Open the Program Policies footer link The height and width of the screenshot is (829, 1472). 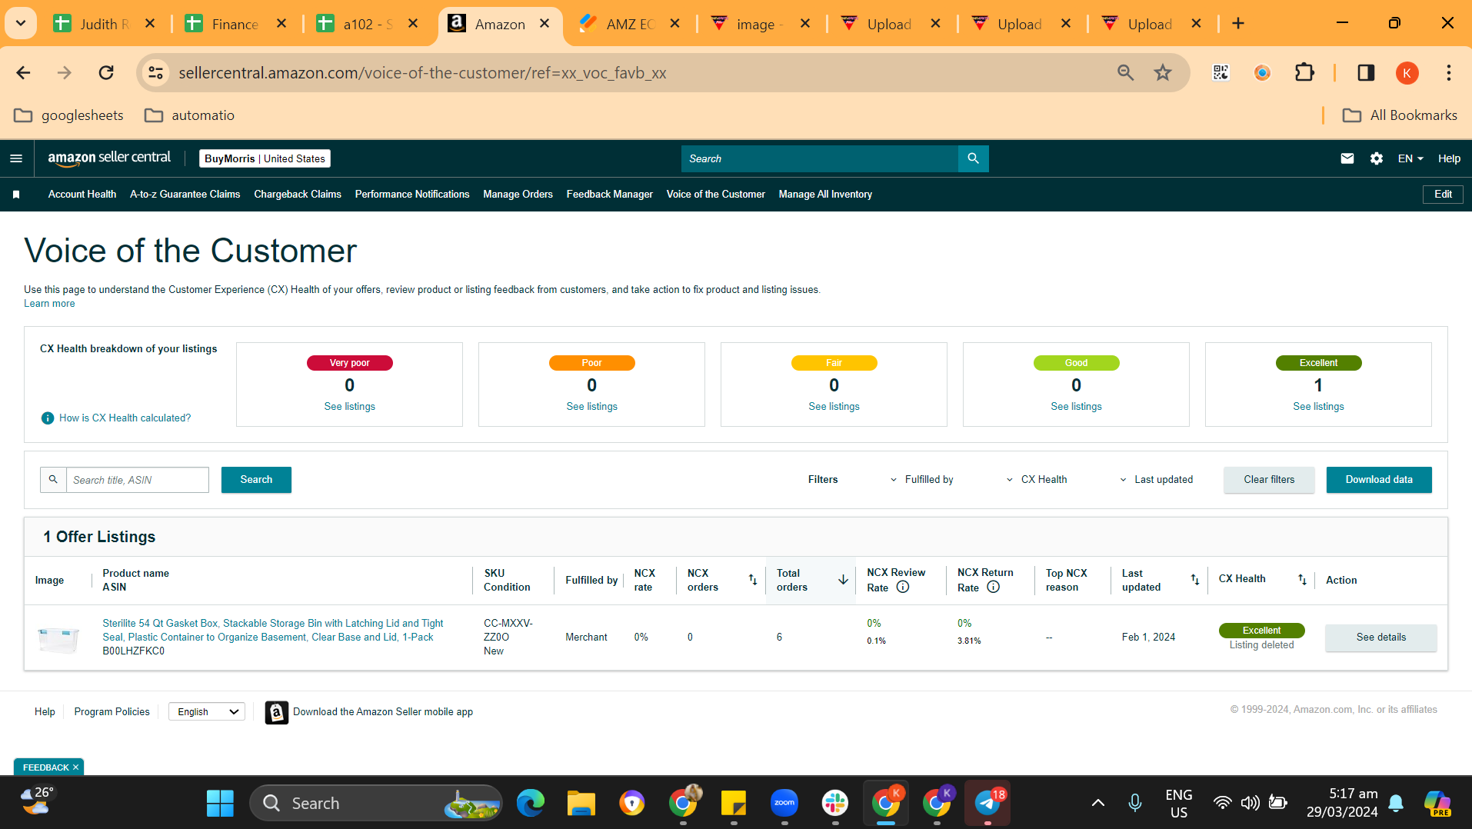[x=112, y=712]
